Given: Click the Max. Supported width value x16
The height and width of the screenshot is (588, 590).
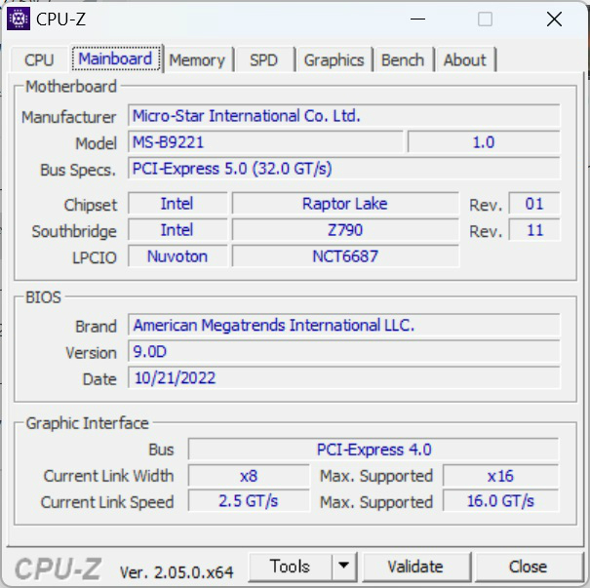Looking at the screenshot, I should click(x=501, y=476).
